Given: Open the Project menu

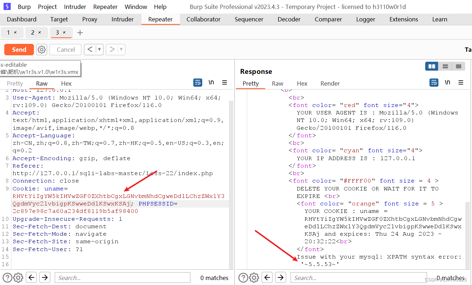Looking at the screenshot, I should [x=48, y=7].
